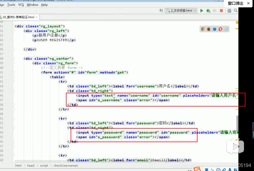
Task: Open the page in Safari browser
Action: 215,29
